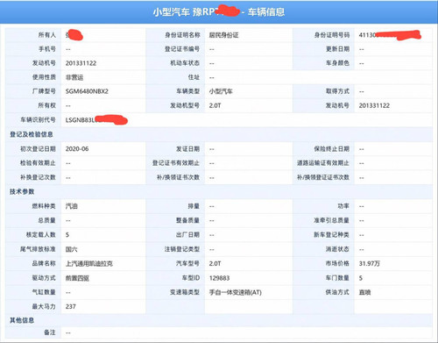This screenshot has height=343, width=438.
Task: Select the 所有人 label
Action: click(x=46, y=35)
